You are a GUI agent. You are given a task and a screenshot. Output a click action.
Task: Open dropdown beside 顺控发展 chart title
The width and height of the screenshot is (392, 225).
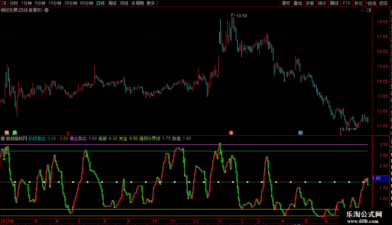pos(46,10)
